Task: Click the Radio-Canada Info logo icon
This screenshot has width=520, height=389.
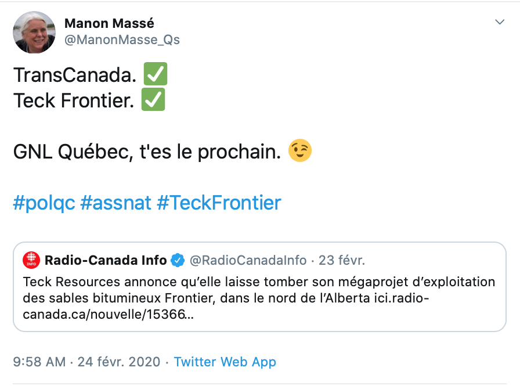Action: 31,260
